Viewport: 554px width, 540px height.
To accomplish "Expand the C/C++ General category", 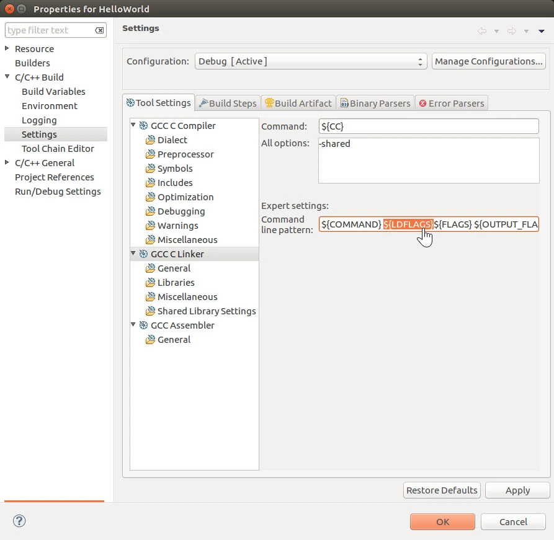I will coord(7,163).
